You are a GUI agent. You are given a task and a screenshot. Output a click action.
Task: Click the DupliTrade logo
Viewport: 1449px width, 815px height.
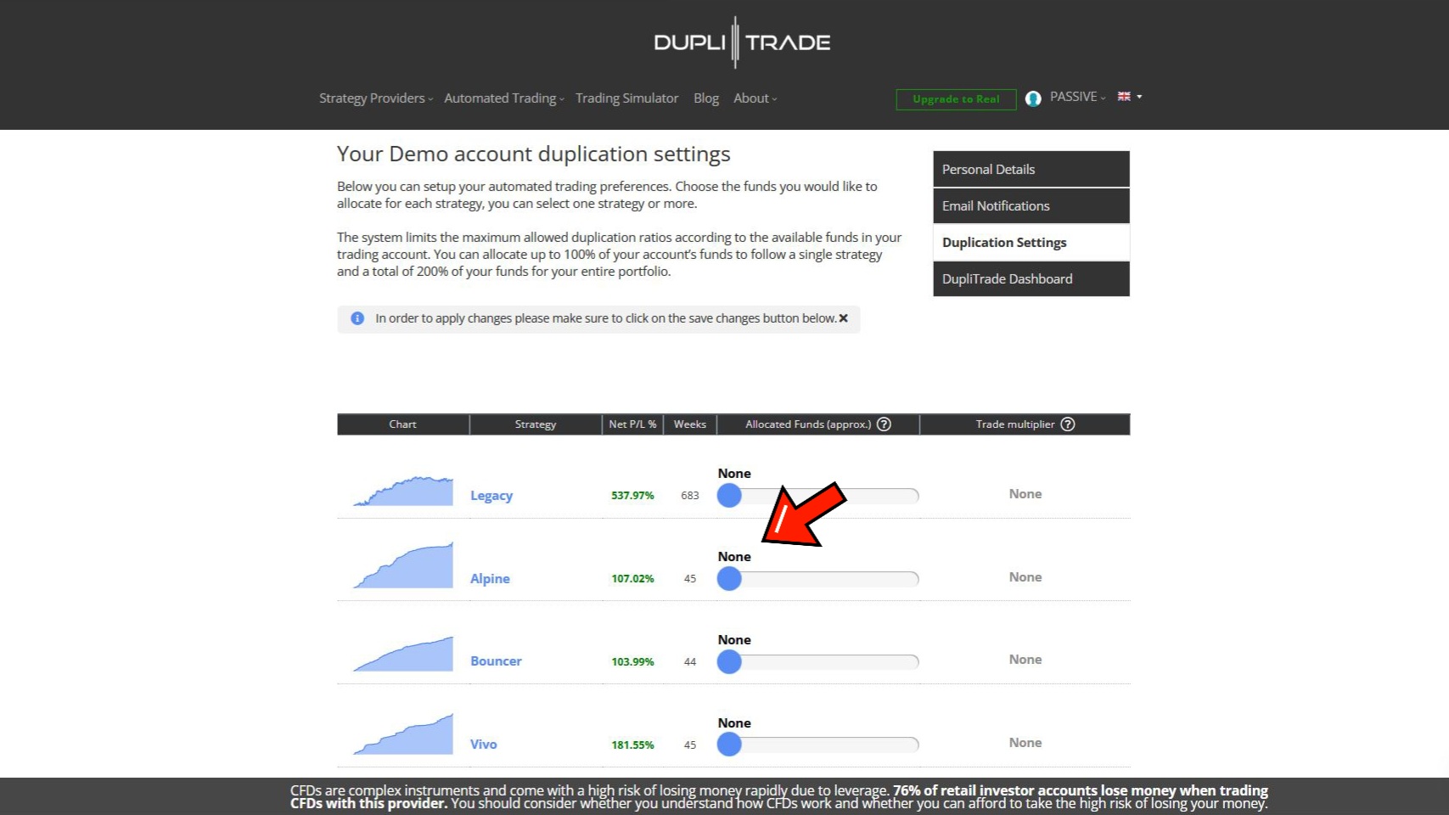[742, 42]
